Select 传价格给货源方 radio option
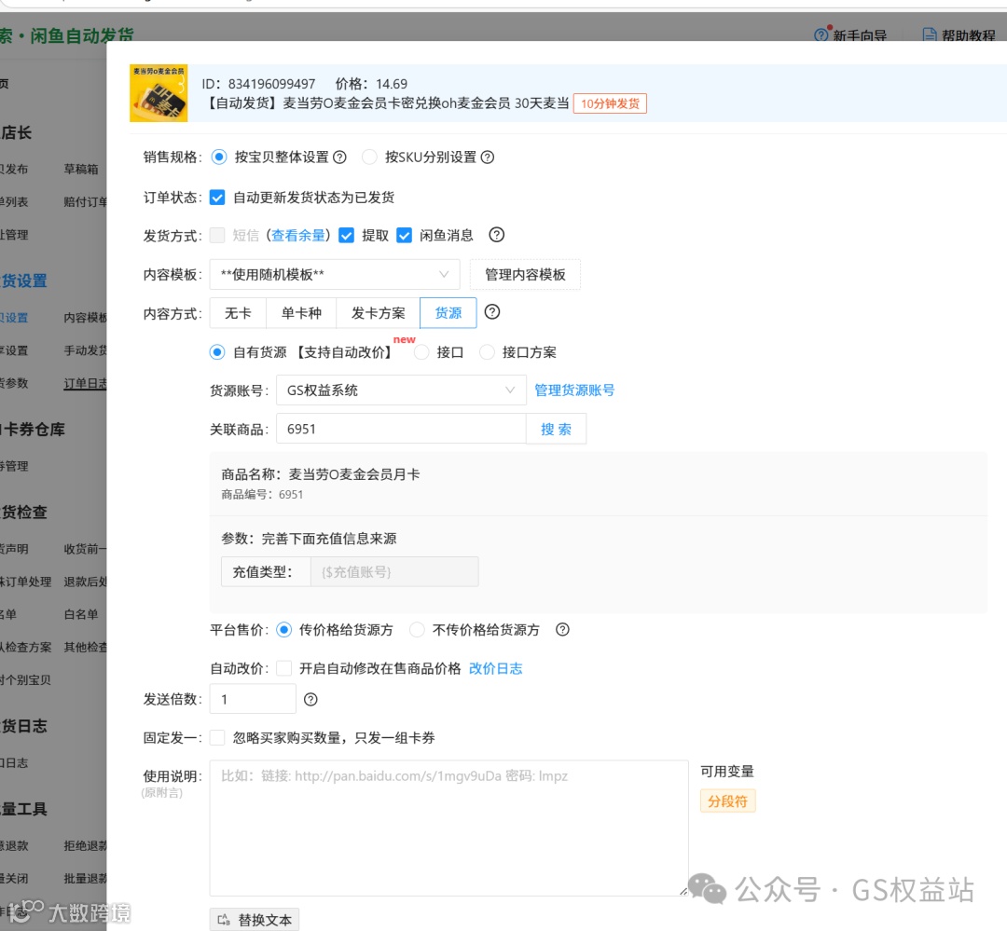This screenshot has height=931, width=1007. (x=283, y=630)
